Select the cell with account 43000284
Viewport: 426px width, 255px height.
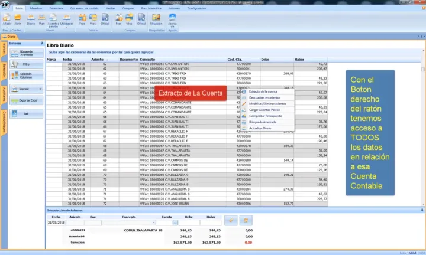click(243, 189)
